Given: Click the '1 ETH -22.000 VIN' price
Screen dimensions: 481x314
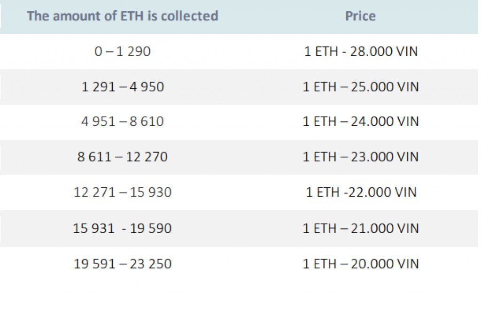Looking at the screenshot, I should click(360, 192).
